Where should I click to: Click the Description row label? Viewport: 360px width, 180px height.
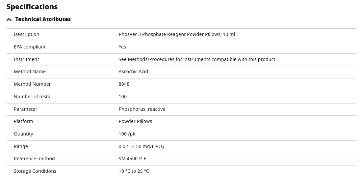(x=26, y=34)
